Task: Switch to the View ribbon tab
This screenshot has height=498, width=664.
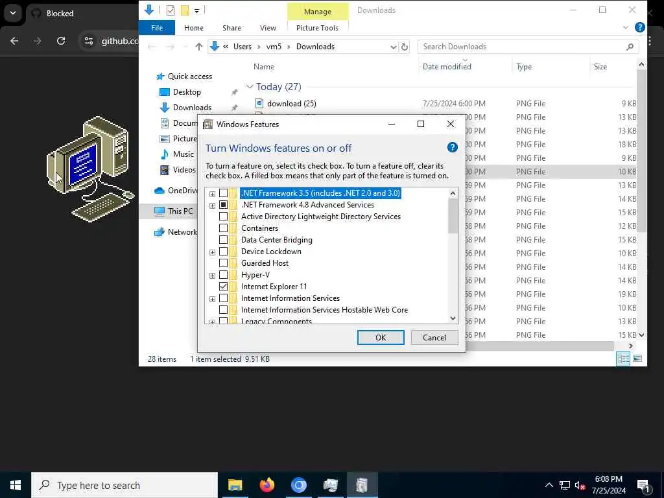Action: point(268,28)
